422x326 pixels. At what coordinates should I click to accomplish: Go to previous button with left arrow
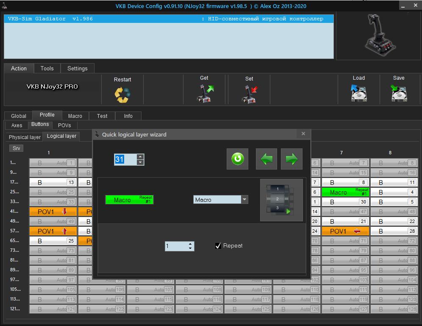point(267,159)
